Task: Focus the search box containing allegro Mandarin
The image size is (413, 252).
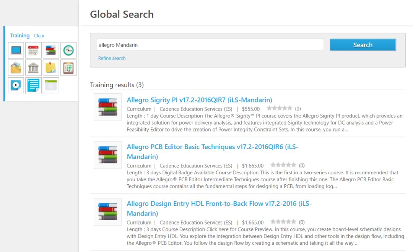Action: coord(210,45)
